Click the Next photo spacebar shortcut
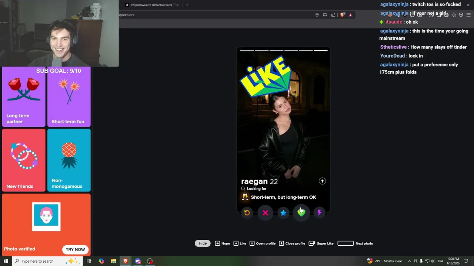The image size is (474, 266). coord(346,243)
